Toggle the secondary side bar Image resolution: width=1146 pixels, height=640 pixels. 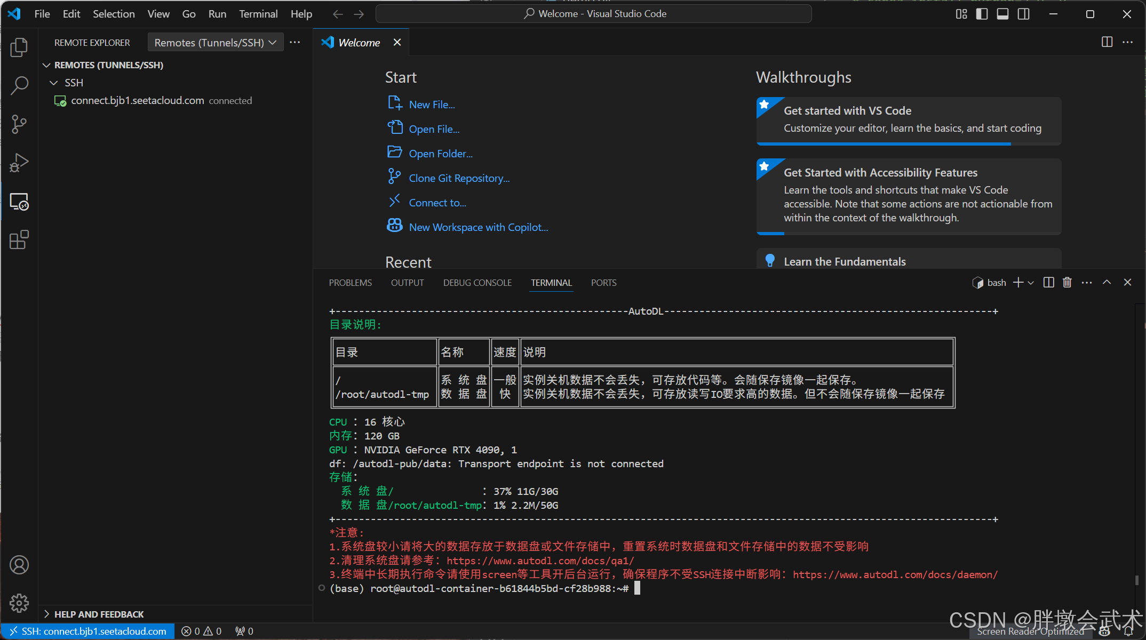(1023, 14)
